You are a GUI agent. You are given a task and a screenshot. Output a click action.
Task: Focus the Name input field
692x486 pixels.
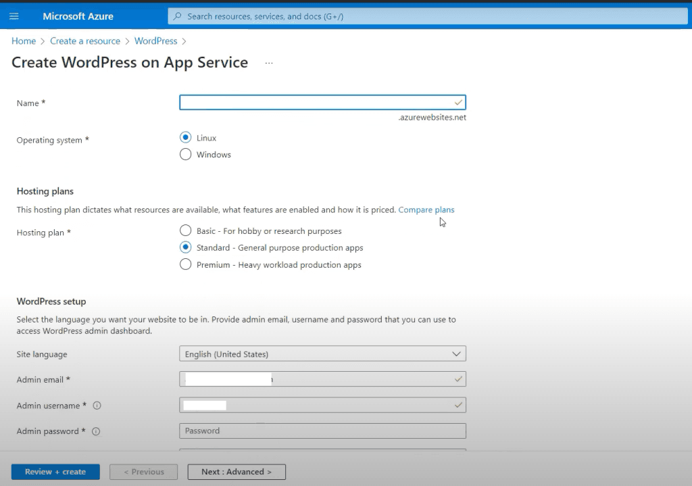(322, 103)
